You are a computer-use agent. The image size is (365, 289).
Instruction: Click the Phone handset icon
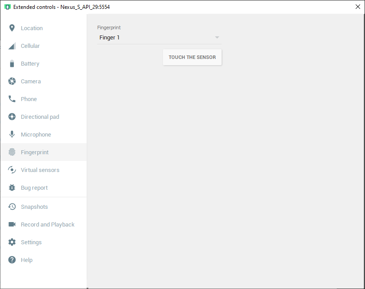coord(12,99)
